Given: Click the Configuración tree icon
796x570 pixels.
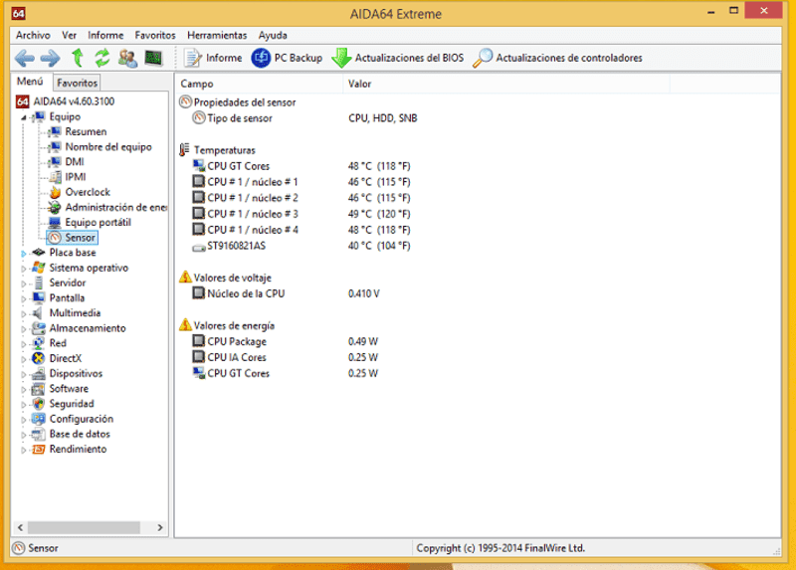Looking at the screenshot, I should pyautogui.click(x=39, y=419).
